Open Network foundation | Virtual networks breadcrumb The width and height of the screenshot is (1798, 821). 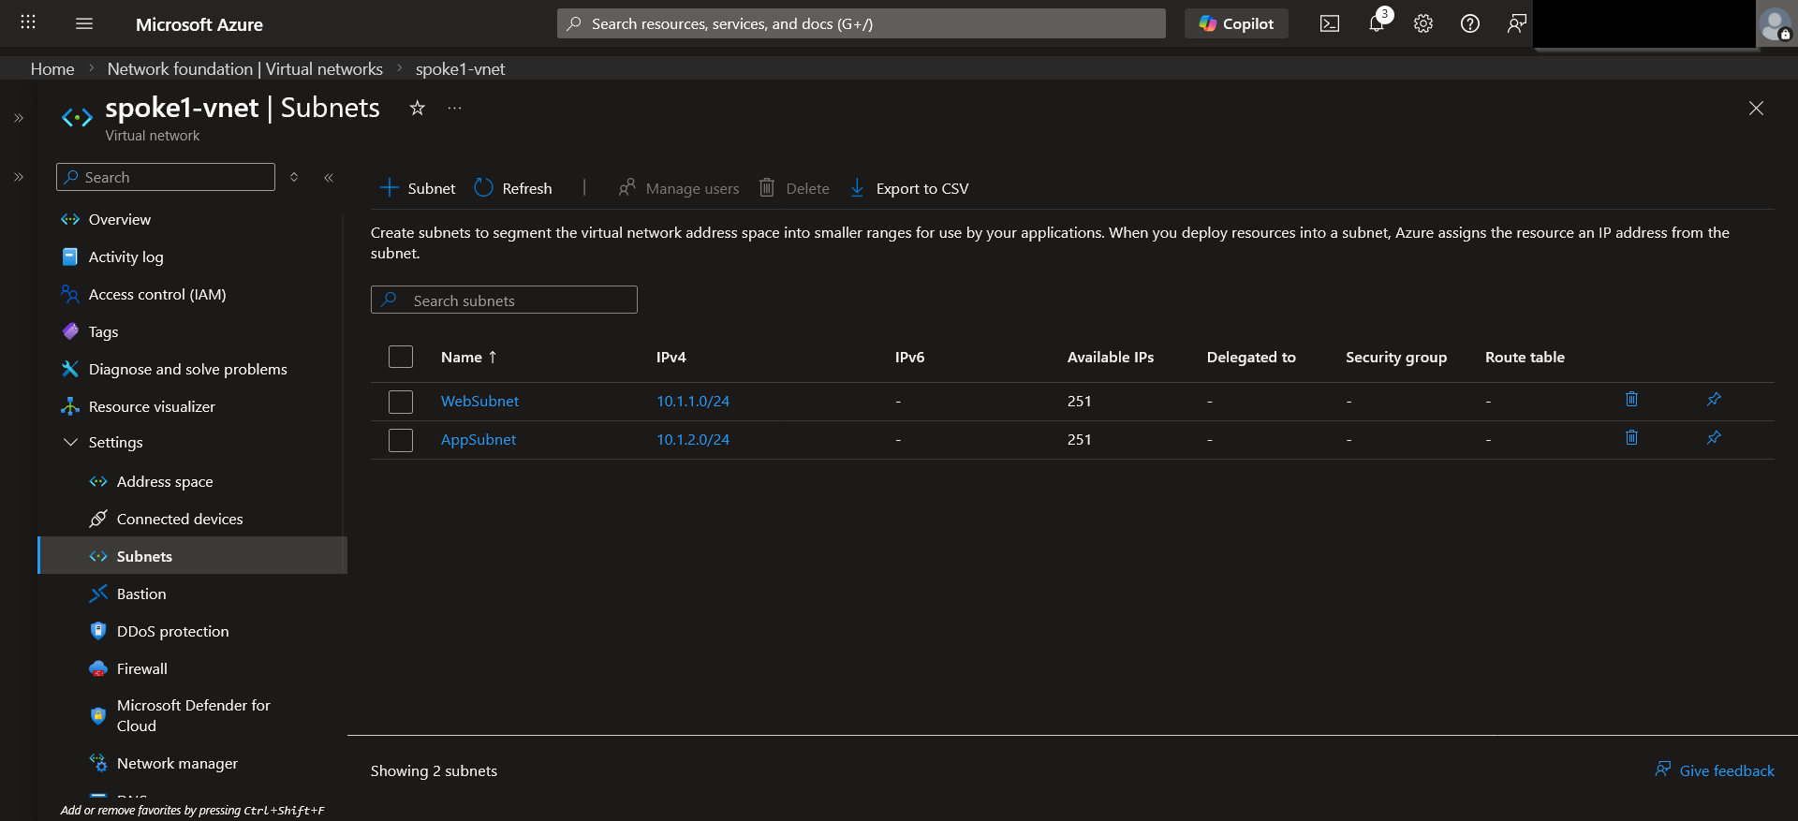(x=245, y=68)
